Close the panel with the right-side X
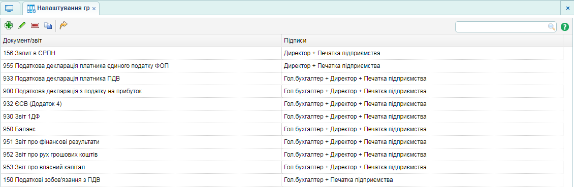The image size is (574, 187). point(568,8)
